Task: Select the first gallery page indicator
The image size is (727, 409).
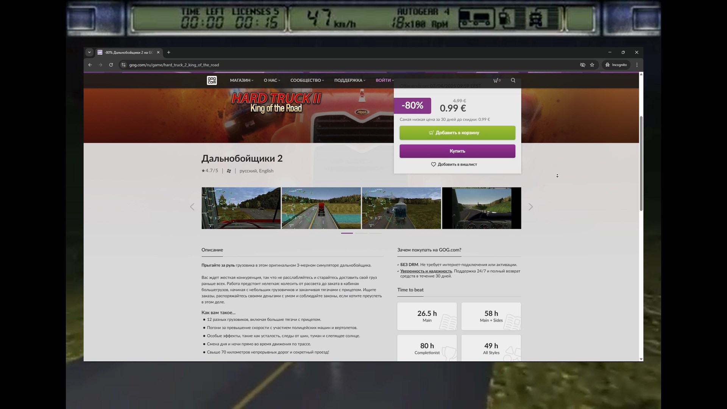Action: pos(347,233)
